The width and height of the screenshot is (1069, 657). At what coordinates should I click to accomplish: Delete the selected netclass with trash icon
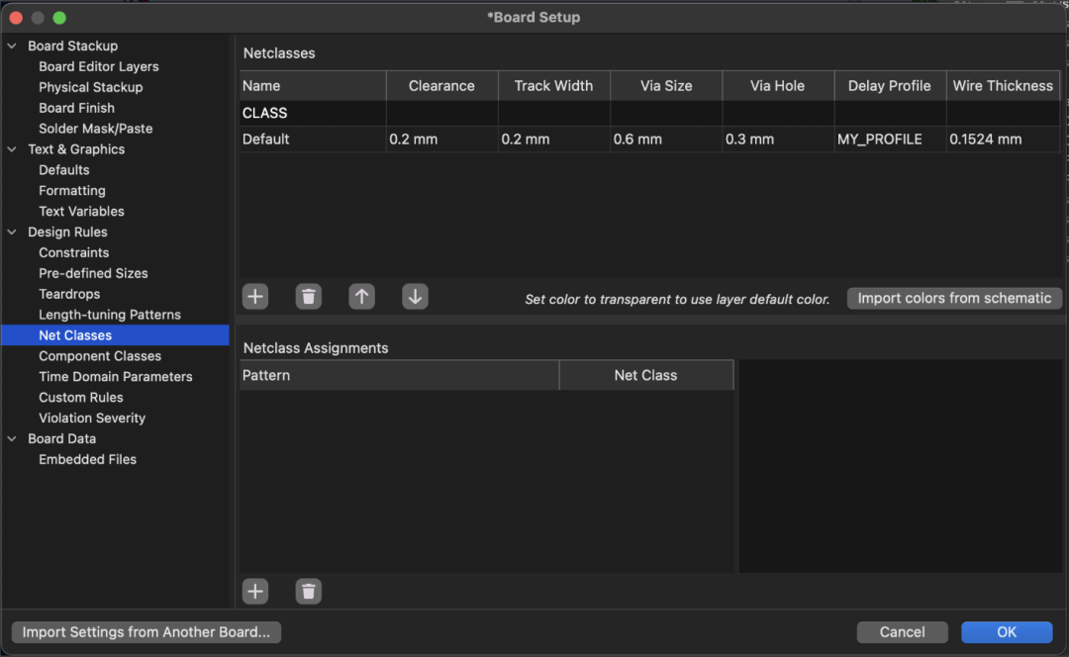(x=309, y=297)
